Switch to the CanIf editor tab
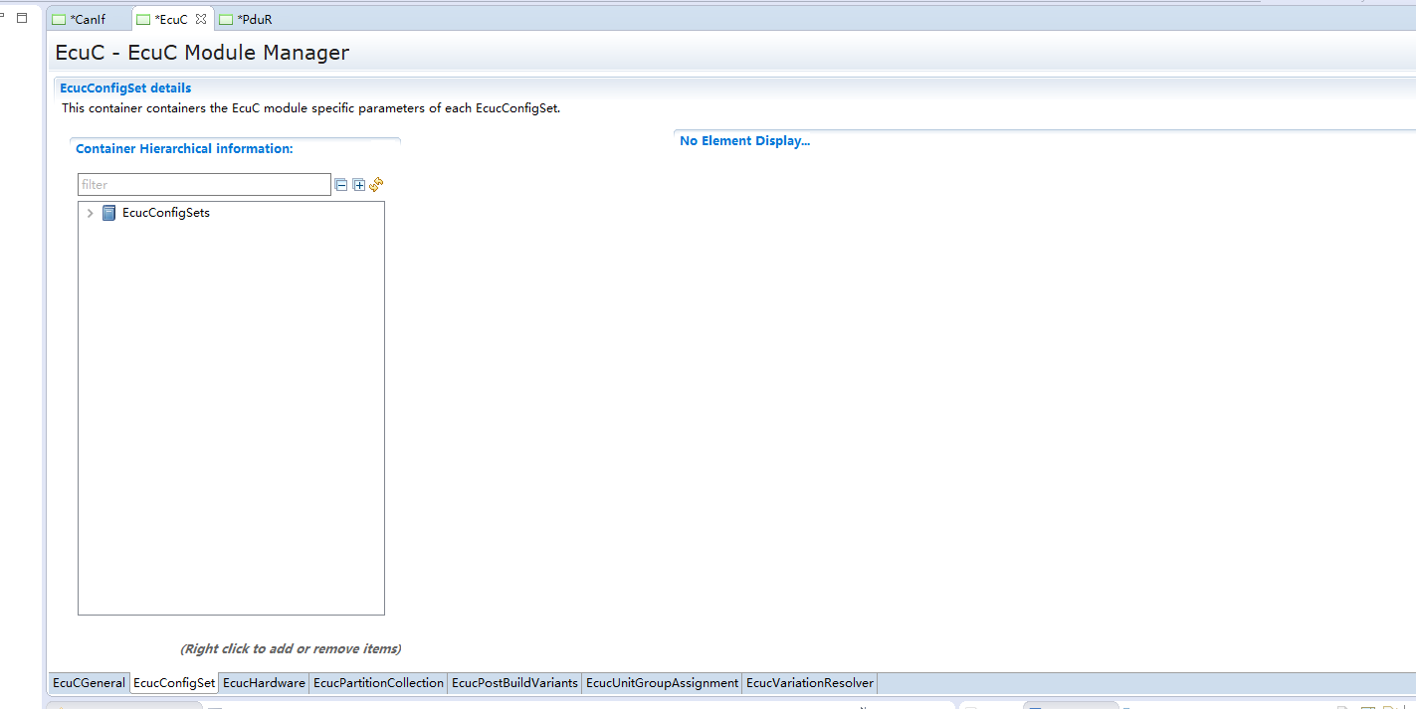 point(88,20)
